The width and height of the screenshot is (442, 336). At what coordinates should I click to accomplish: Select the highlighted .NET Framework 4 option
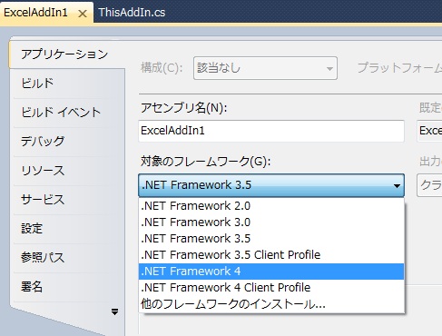(271, 272)
